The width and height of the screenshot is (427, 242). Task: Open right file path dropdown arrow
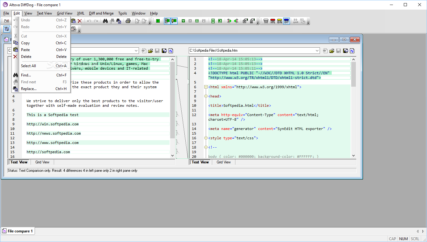point(317,50)
